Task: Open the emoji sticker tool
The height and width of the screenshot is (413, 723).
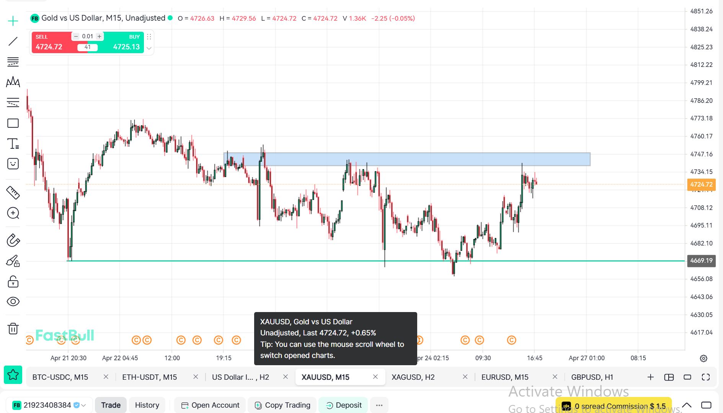Action: click(x=13, y=164)
